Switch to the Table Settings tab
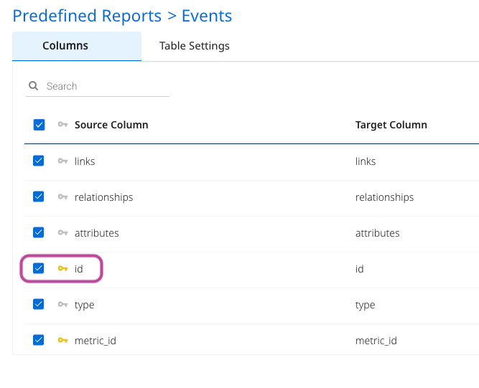Screen dimensions: 479x388 (x=195, y=46)
